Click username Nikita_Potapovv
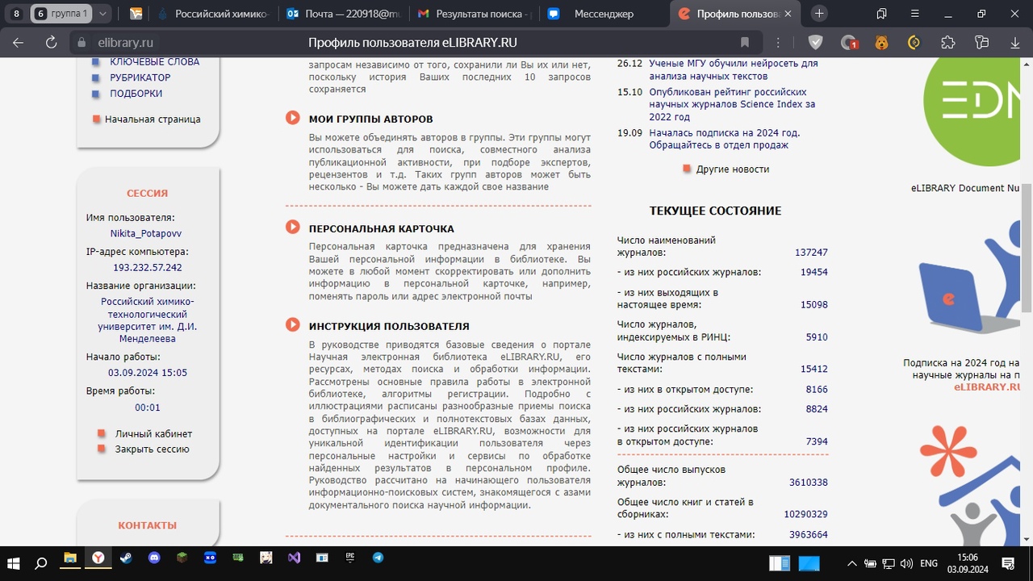The height and width of the screenshot is (581, 1033). click(146, 233)
